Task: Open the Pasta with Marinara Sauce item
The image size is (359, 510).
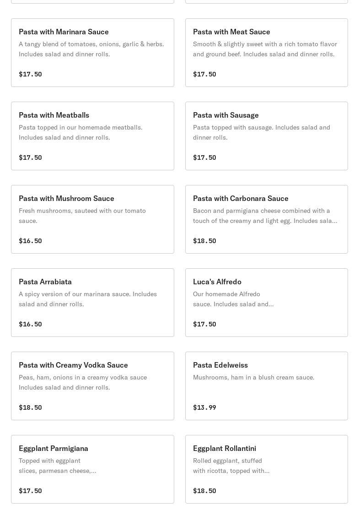Action: tap(92, 53)
